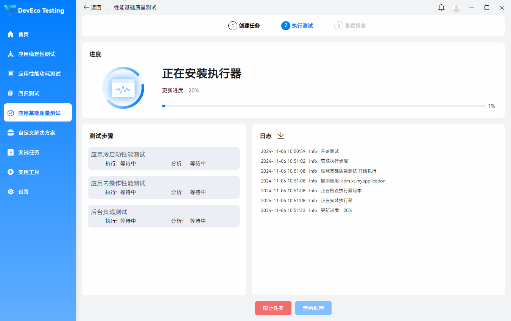Viewport: 511px width, 321px height.
Task: Go to 测试任务 in the sidebar
Action: [38, 153]
